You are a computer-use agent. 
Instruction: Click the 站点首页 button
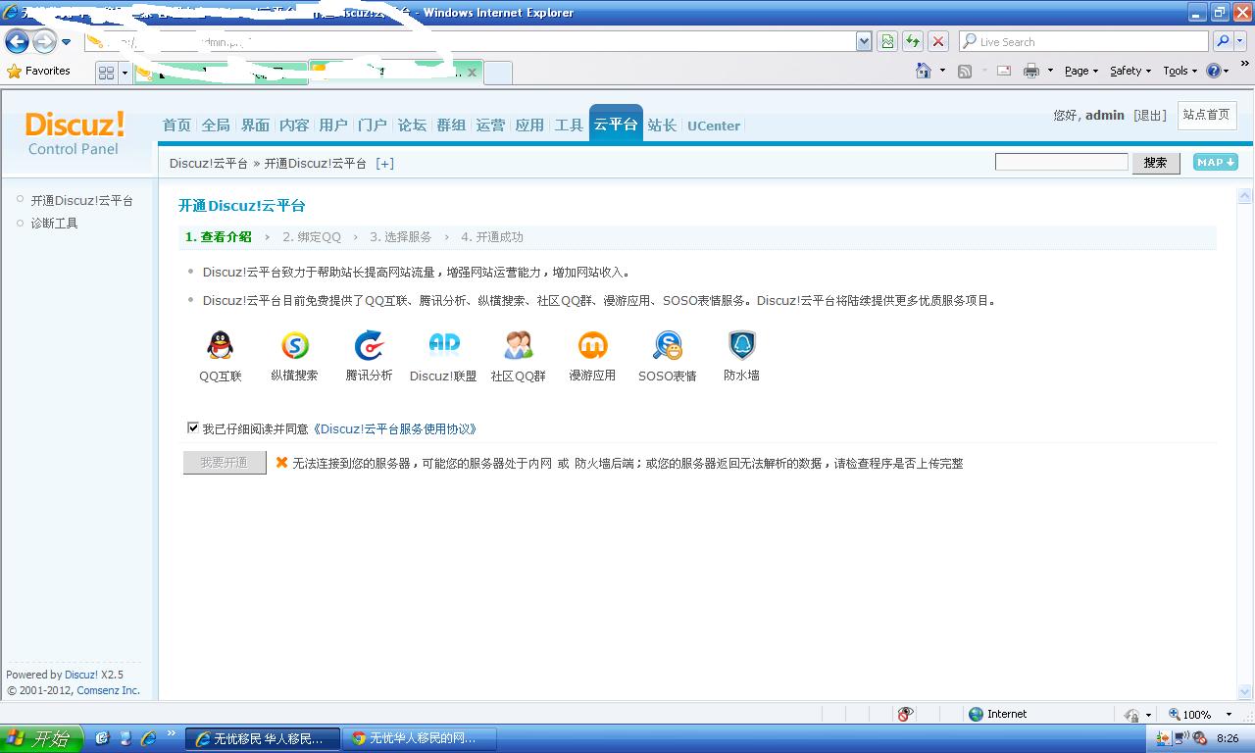click(1206, 115)
